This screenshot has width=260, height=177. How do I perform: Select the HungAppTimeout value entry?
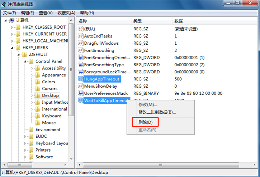tap(102, 79)
